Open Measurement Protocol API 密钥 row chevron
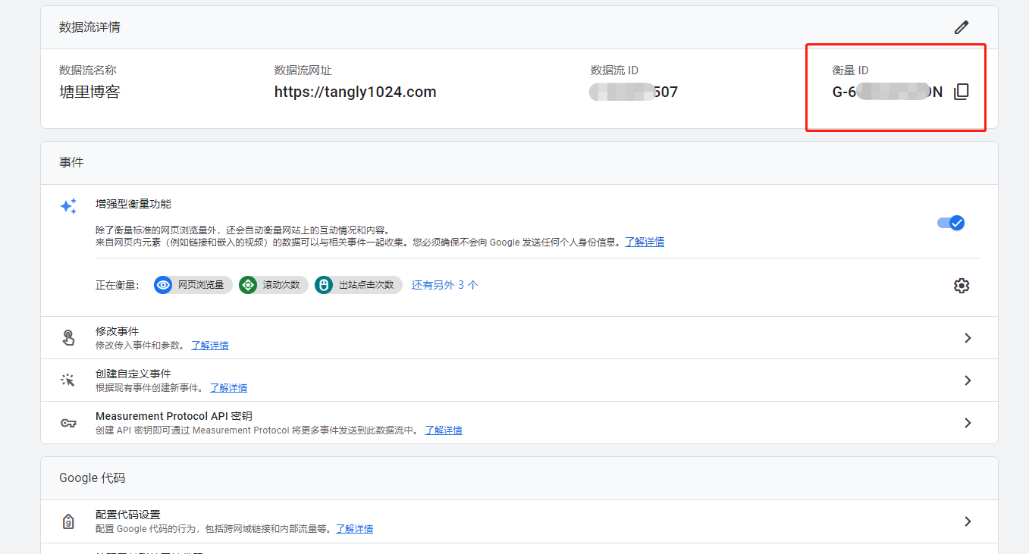 click(x=968, y=423)
